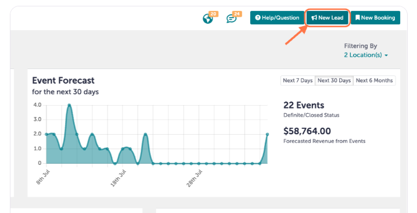This screenshot has height=213, width=417.
Task: Open the chat messages icon
Action: [x=231, y=19]
